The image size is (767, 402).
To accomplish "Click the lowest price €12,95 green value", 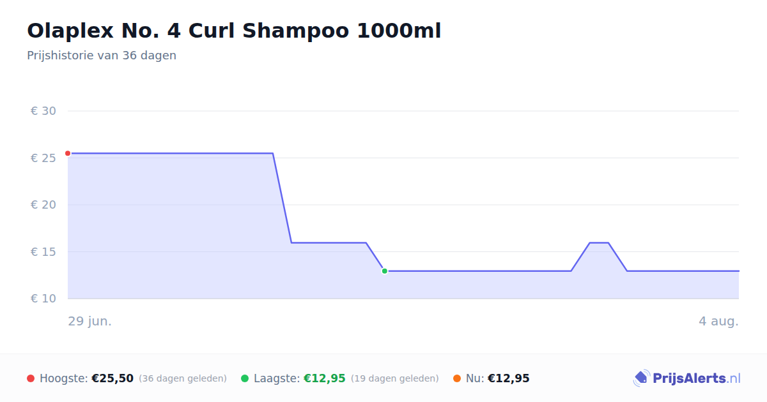I will [x=325, y=378].
